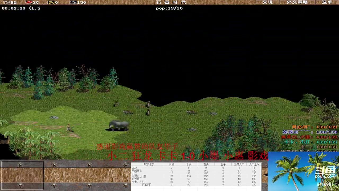Click the GAIA row in the stats table
The image size is (339, 191).
click(x=196, y=168)
